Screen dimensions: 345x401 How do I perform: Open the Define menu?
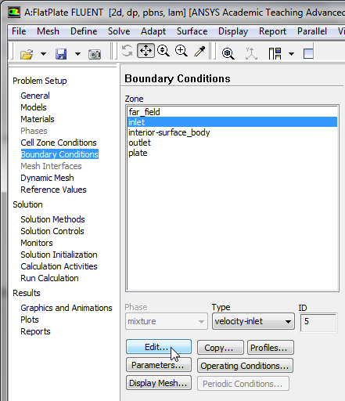pos(84,31)
